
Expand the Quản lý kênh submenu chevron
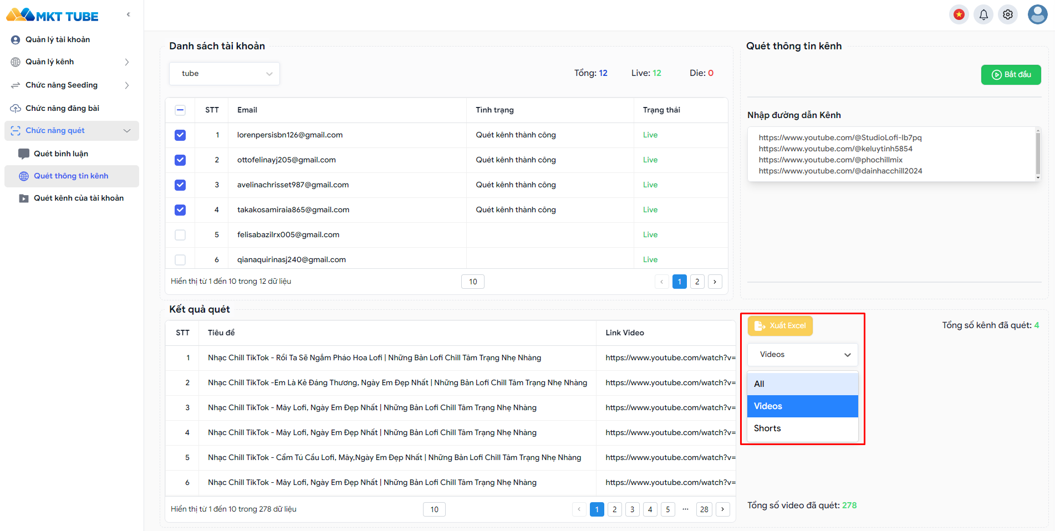tap(127, 62)
